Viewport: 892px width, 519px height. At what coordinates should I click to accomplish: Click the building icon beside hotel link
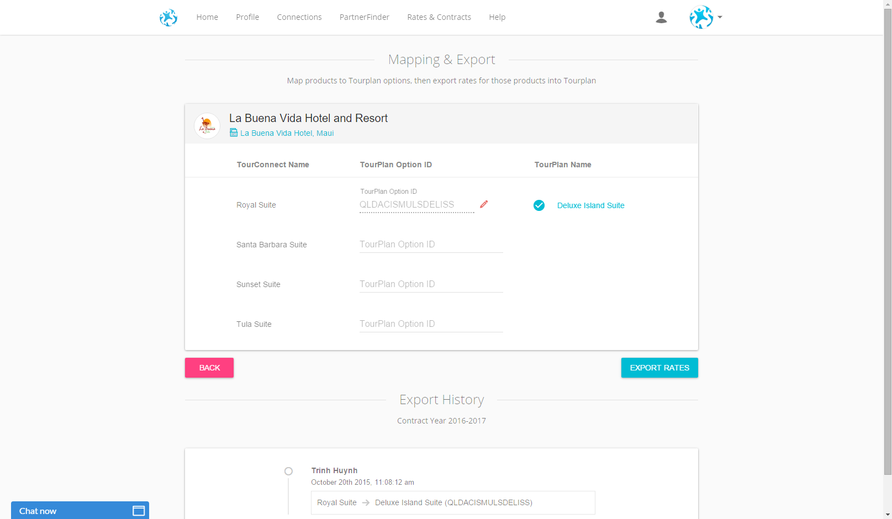tap(234, 133)
